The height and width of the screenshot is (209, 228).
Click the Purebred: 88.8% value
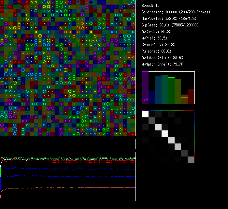pos(156,51)
